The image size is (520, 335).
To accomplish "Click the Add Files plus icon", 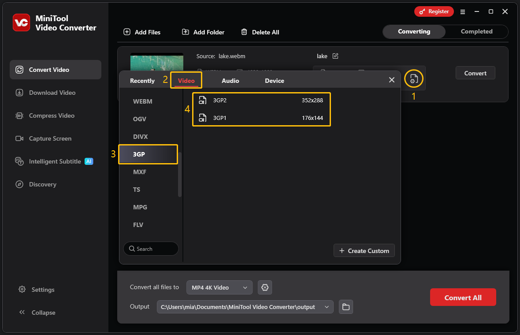I will (126, 32).
